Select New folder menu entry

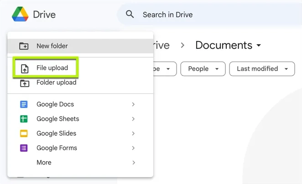[x=80, y=46]
